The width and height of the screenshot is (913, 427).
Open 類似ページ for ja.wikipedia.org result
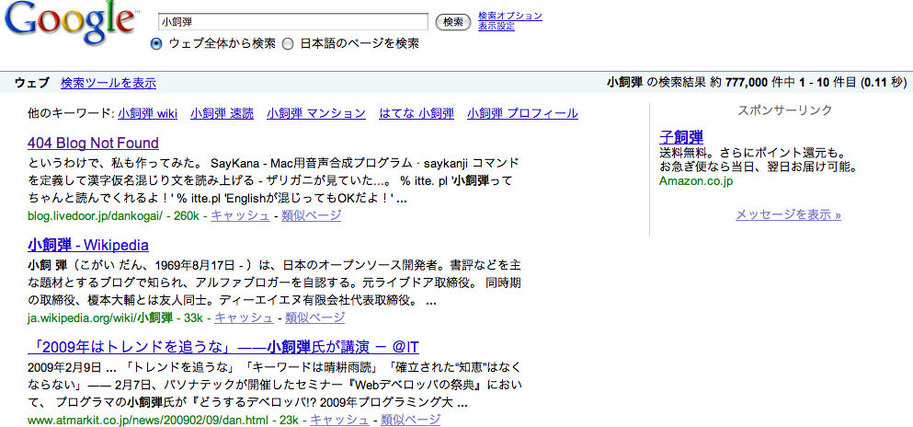(x=314, y=317)
